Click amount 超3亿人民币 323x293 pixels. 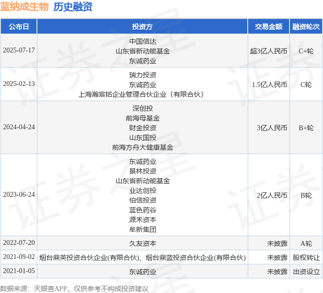(269, 51)
